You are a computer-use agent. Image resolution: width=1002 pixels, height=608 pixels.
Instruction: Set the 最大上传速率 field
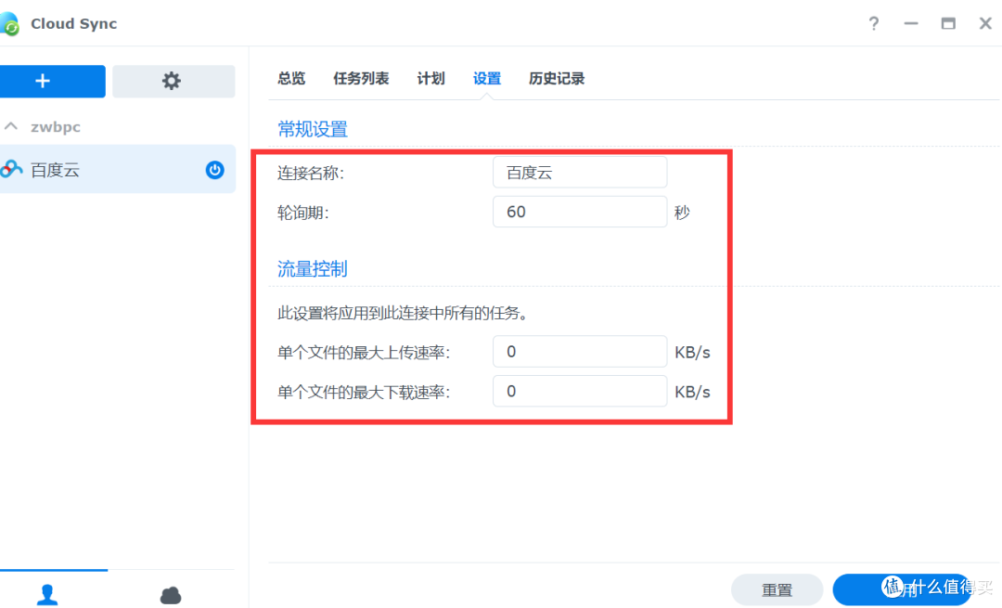(x=580, y=352)
